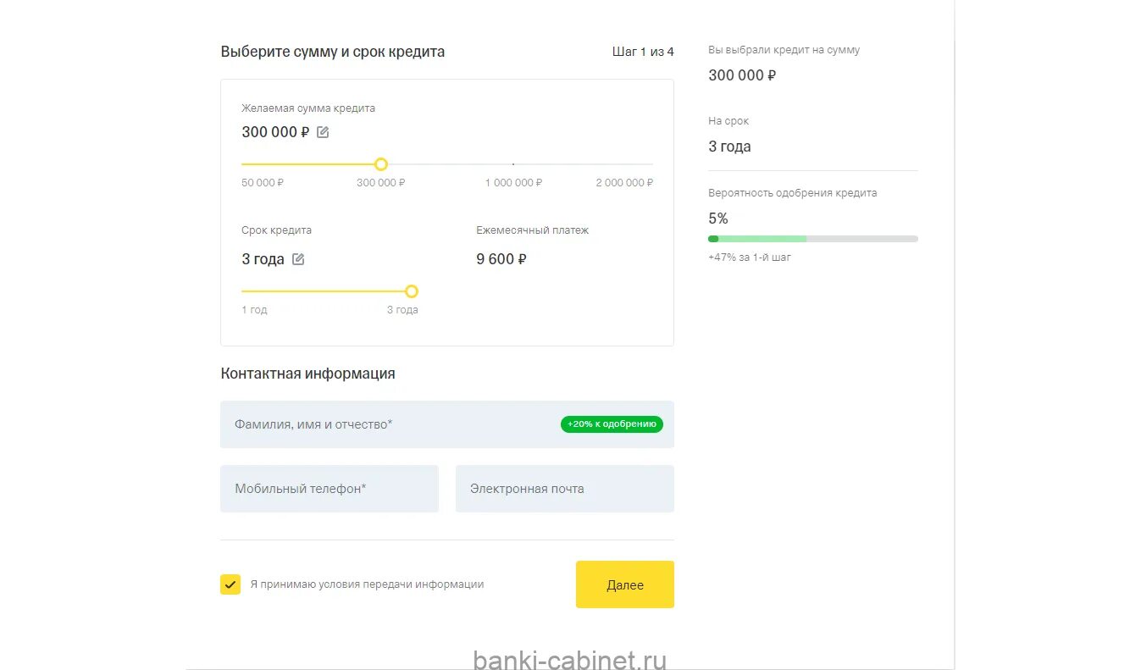This screenshot has height=670, width=1141.
Task: Click the Вы выбрали кредит на сумму label
Action: pyautogui.click(x=784, y=50)
